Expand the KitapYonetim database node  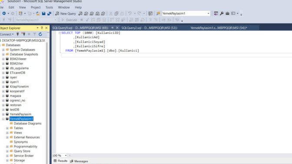[3, 86]
